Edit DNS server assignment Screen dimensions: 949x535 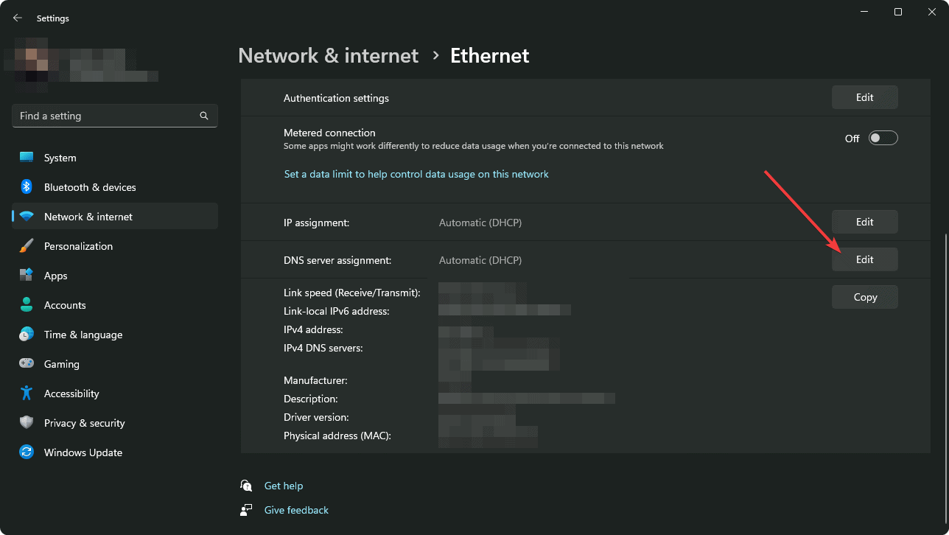click(x=865, y=259)
